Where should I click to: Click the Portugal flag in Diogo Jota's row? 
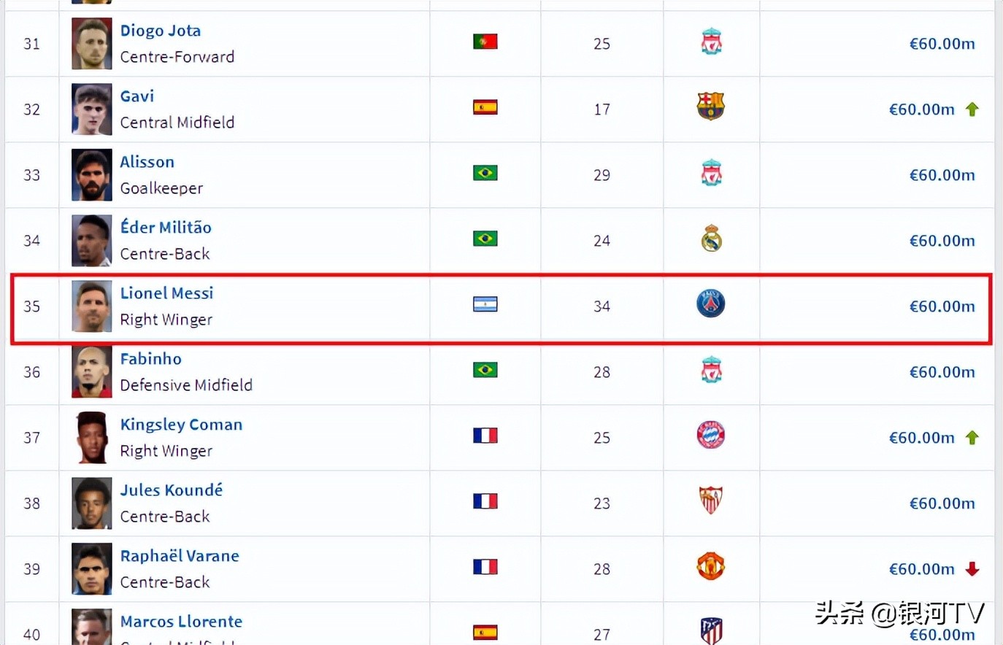(x=485, y=42)
